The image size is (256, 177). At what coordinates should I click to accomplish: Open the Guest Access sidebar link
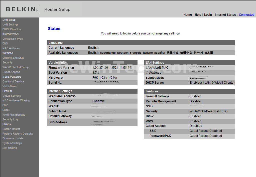pos(11,72)
